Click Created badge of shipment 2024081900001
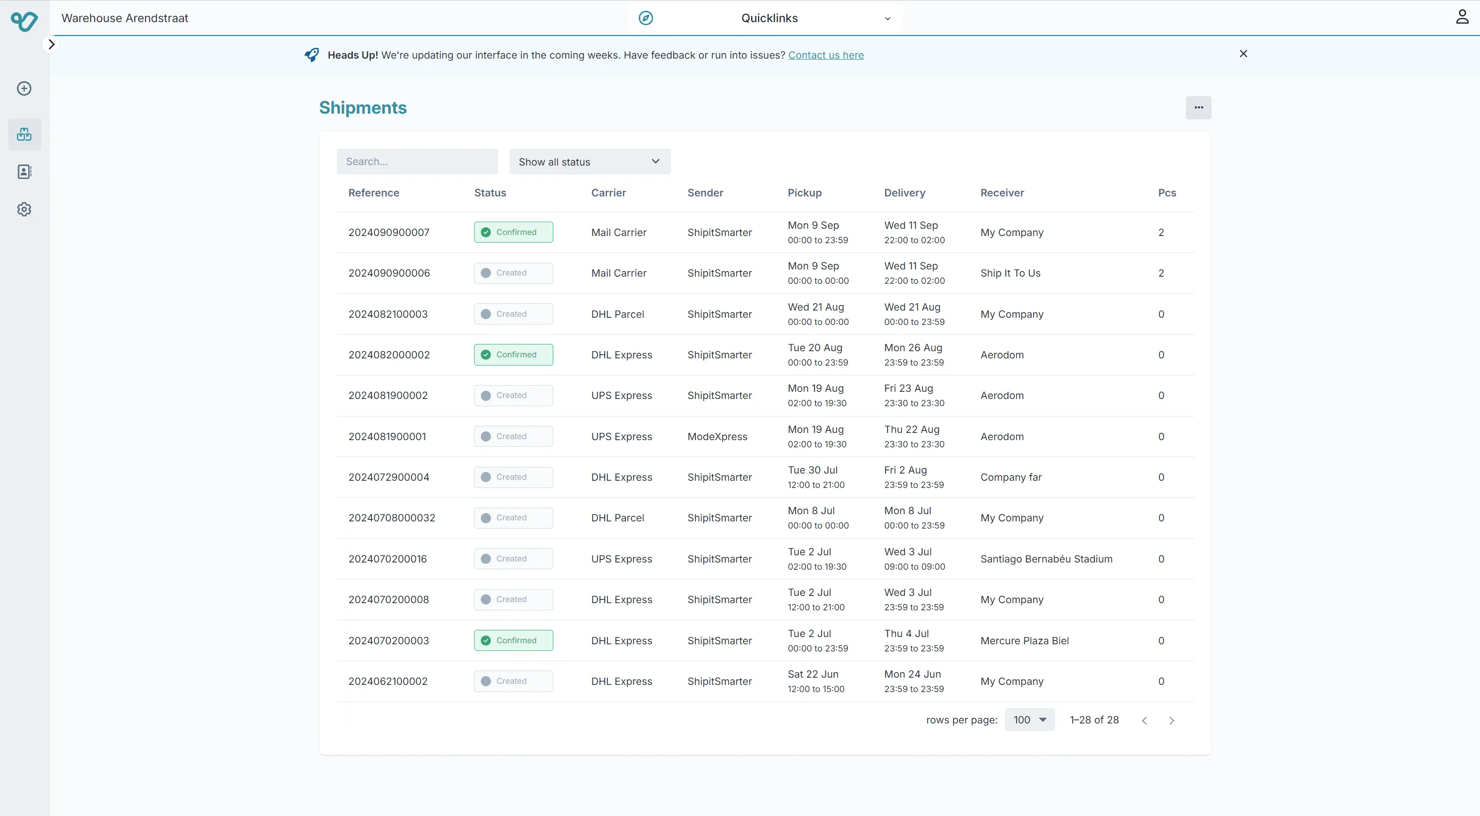Image resolution: width=1480 pixels, height=816 pixels. pos(513,436)
